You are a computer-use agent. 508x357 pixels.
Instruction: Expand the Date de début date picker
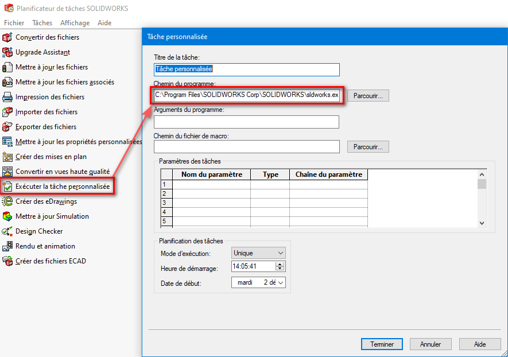[280, 283]
